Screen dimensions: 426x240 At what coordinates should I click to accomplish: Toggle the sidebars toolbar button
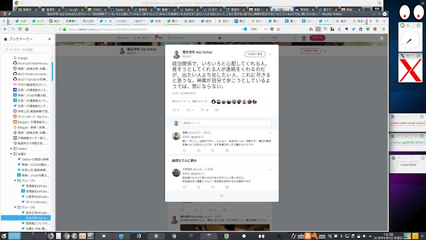point(318,29)
